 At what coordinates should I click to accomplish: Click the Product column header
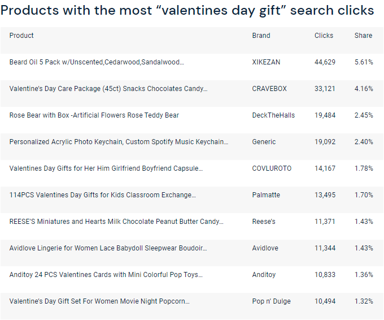(x=21, y=36)
